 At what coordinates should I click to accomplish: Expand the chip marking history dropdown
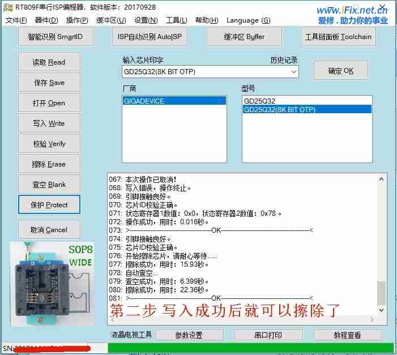click(293, 72)
